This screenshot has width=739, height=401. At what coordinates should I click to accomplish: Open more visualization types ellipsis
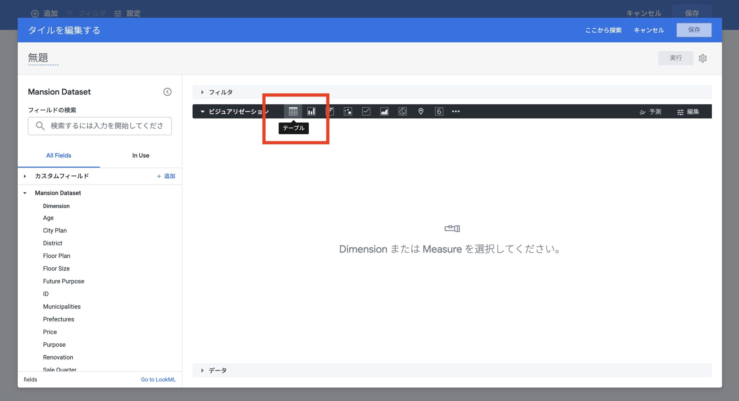click(x=456, y=112)
